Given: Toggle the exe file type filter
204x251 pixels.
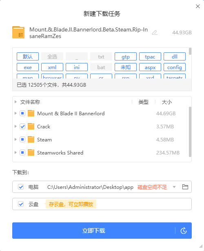Looking at the screenshot, I should [28, 67].
